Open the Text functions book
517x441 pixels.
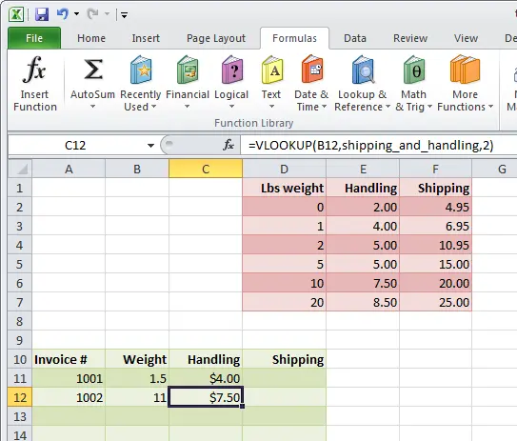coord(271,70)
